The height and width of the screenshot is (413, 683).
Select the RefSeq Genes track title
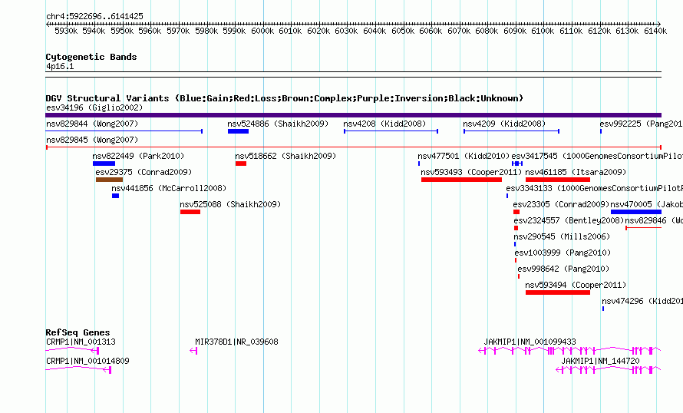pos(78,332)
